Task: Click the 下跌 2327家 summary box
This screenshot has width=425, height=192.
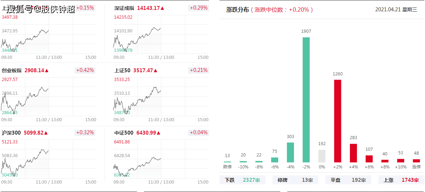Action: 243,180
